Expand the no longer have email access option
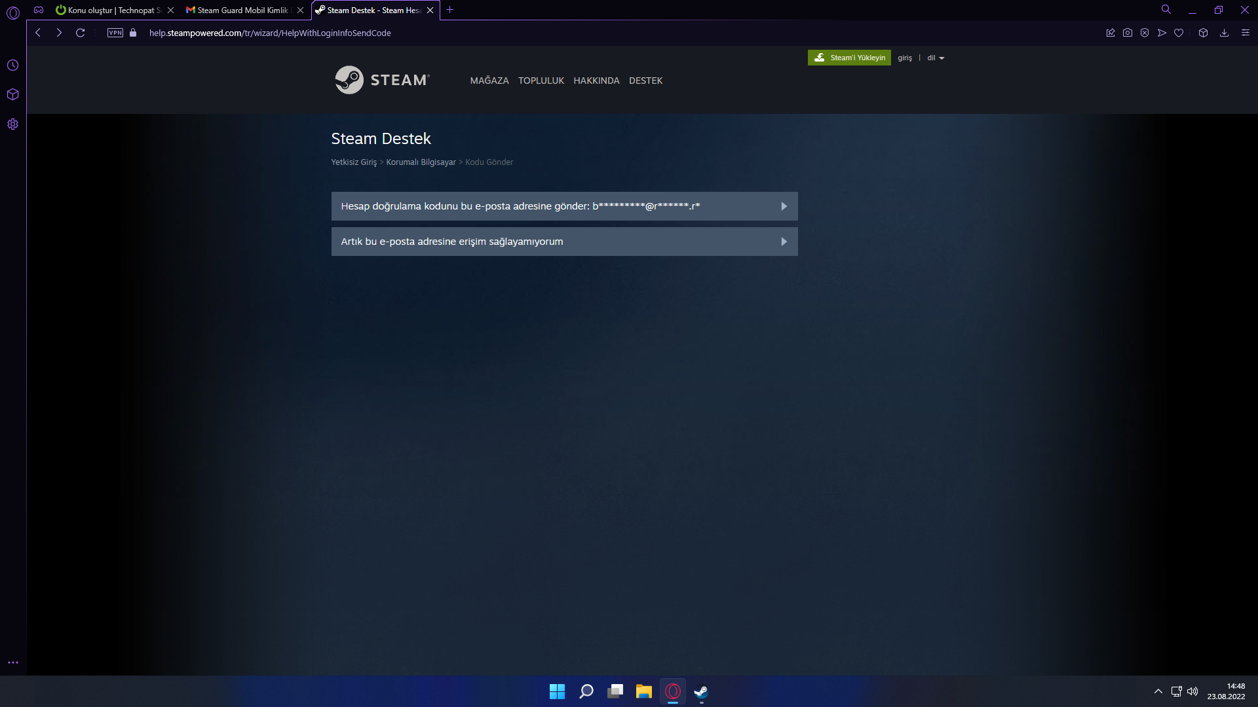1258x707 pixels. [564, 242]
